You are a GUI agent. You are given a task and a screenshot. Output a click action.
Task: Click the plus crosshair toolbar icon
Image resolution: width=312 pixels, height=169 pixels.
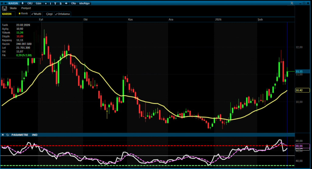coord(46,3)
